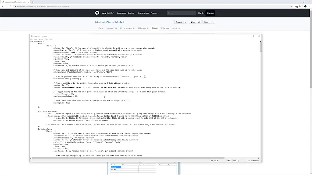Open the Security tab
The height and width of the screenshot is (175, 312).
click(165, 28)
